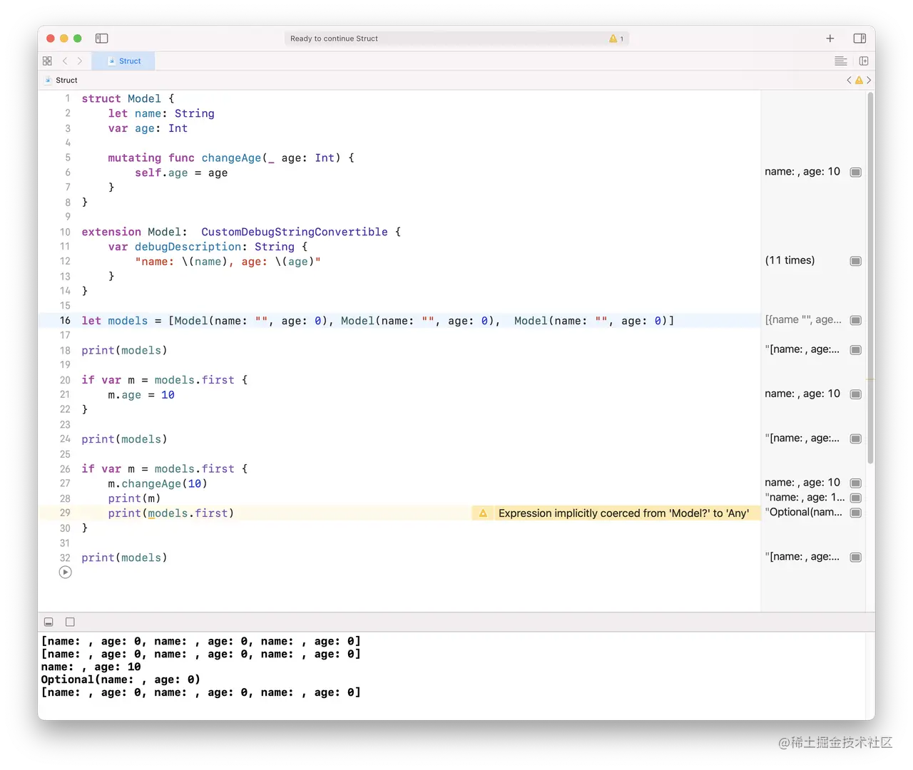Show result for print(models) on line 32

[856, 558]
